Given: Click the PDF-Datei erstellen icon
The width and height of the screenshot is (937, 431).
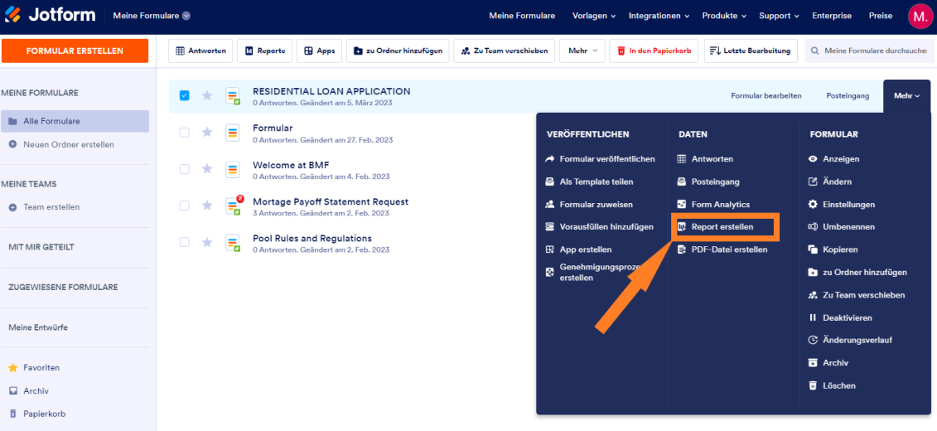Looking at the screenshot, I should tap(681, 249).
